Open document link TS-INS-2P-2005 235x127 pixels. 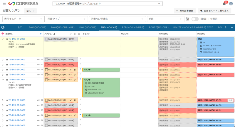pos(17,100)
